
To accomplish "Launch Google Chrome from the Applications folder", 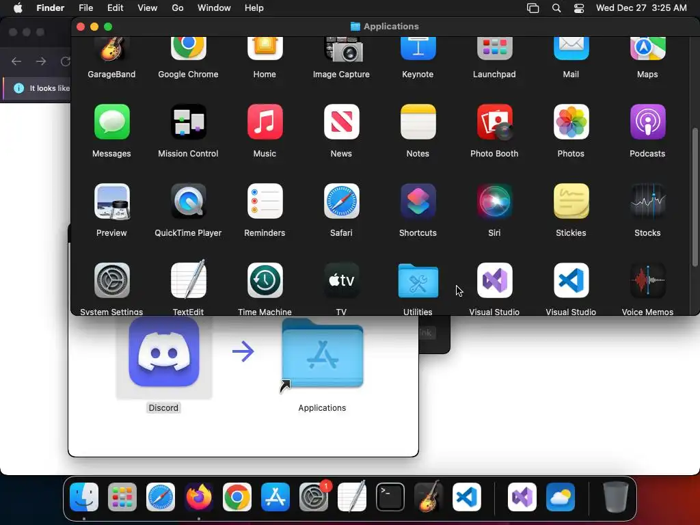I will [x=188, y=49].
